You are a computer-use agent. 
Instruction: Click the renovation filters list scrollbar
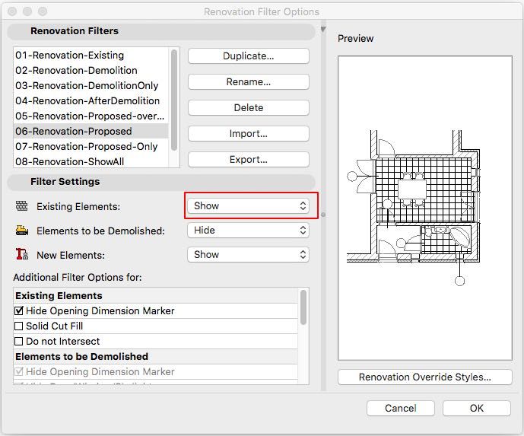pos(173,100)
